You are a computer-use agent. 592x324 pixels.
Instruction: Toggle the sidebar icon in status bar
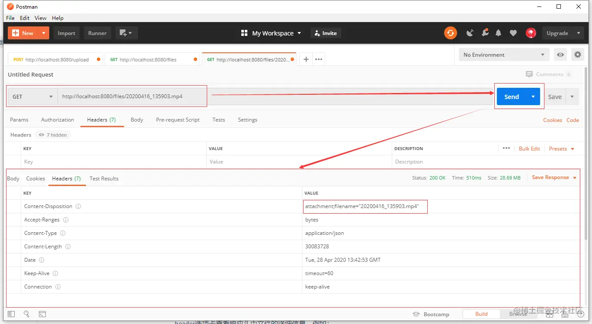11,314
